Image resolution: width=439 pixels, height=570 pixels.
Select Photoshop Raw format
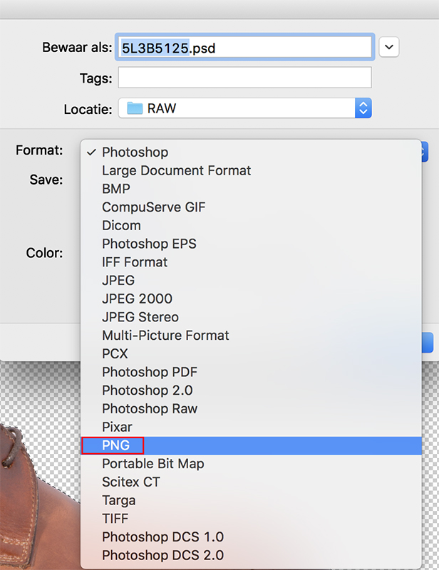tap(251, 408)
